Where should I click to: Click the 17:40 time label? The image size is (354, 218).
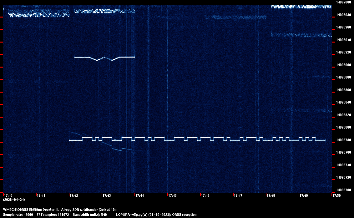8,195
